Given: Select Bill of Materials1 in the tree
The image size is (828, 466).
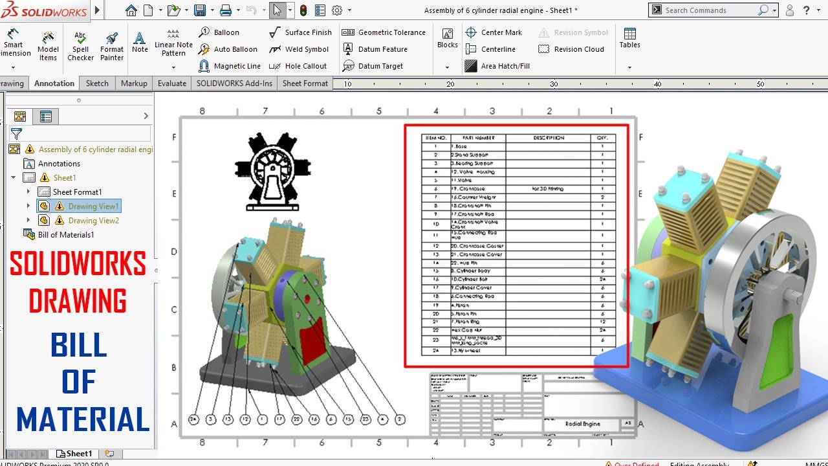Looking at the screenshot, I should [59, 234].
